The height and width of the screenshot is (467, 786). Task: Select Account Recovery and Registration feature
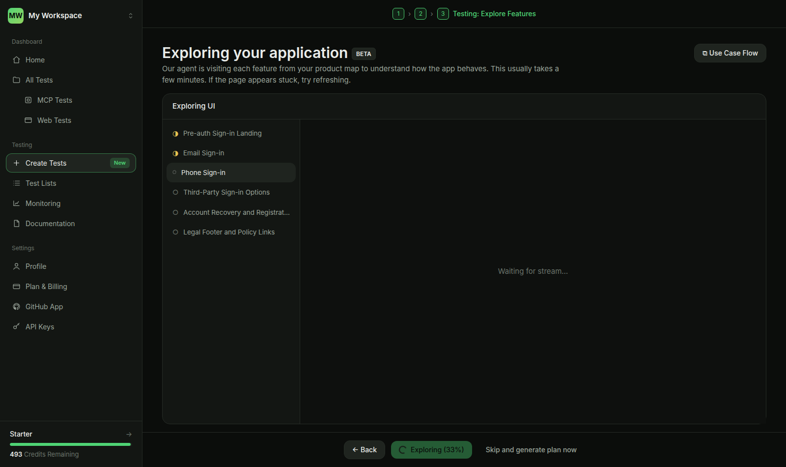[231, 212]
